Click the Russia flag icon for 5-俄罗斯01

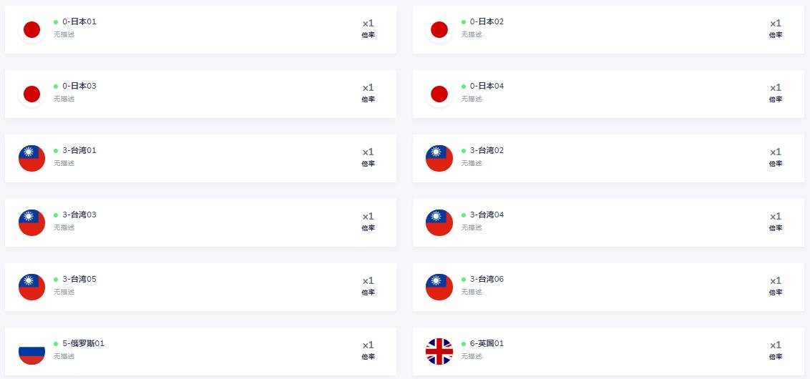[31, 351]
